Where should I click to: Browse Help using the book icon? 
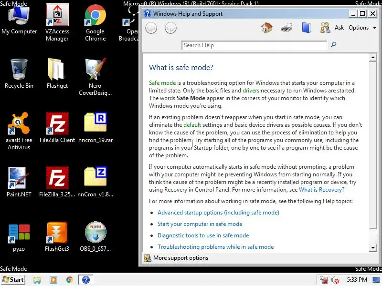306,28
